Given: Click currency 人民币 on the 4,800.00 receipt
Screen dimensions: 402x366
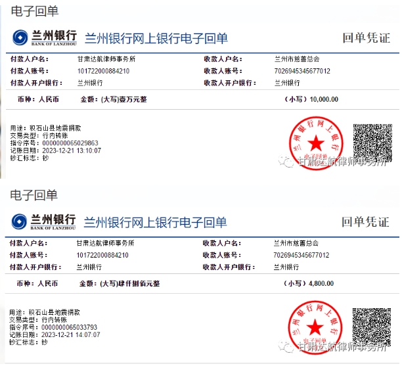Looking at the screenshot, I should [x=48, y=283].
